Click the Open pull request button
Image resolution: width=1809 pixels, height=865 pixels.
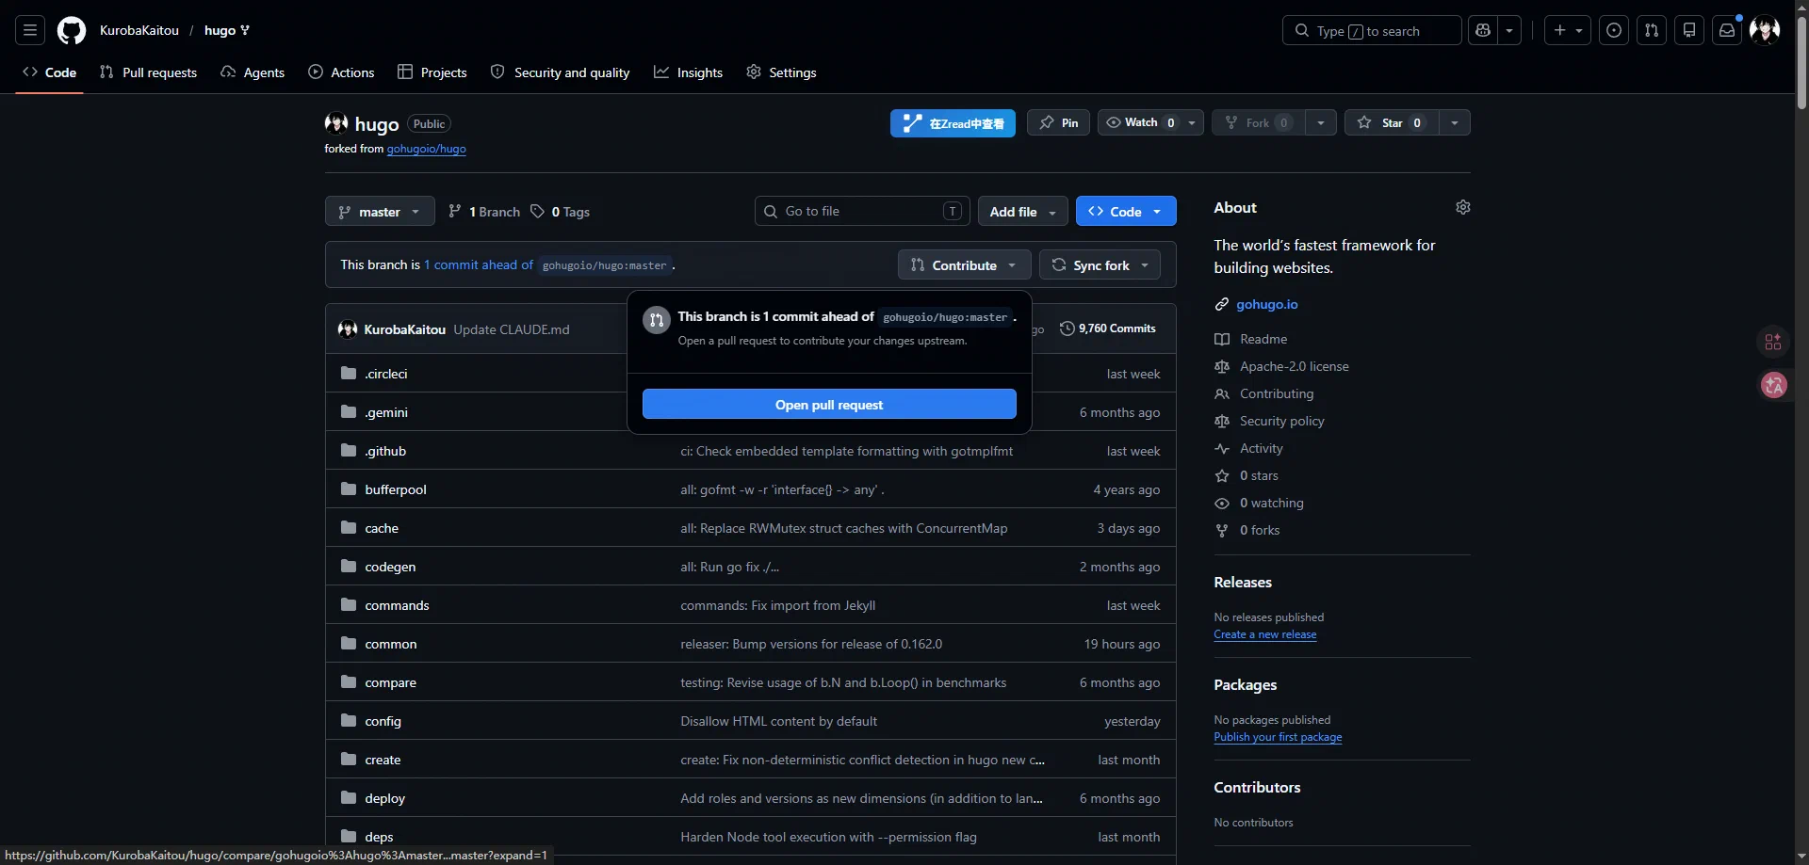pyautogui.click(x=829, y=405)
